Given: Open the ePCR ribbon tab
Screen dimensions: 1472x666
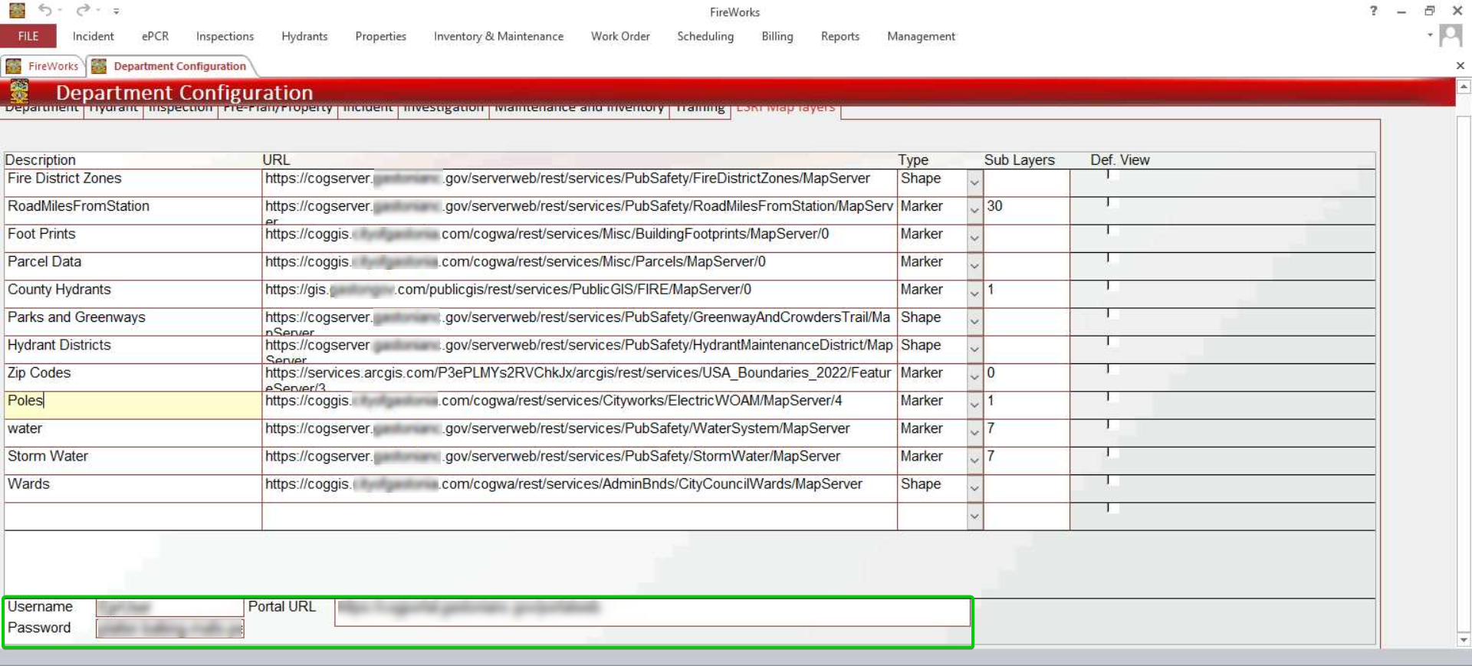Looking at the screenshot, I should point(155,36).
